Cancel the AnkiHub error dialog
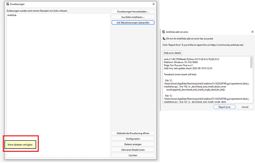 pos(245,107)
